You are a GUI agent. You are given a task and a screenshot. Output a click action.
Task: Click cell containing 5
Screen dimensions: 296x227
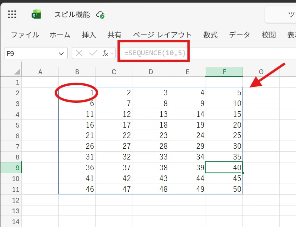click(224, 93)
